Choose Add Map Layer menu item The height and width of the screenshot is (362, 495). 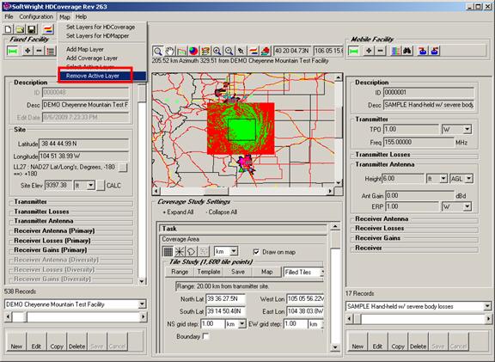(85, 49)
